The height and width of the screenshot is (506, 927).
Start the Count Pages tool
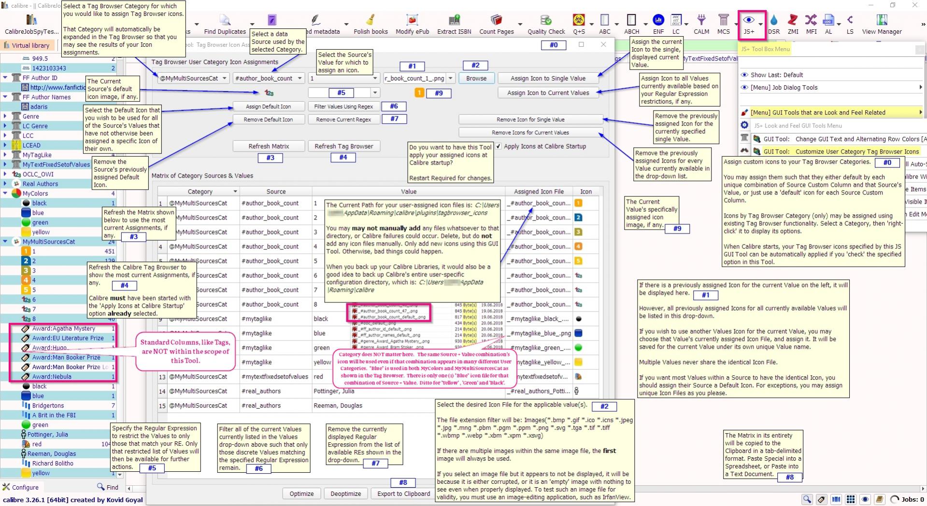click(497, 24)
